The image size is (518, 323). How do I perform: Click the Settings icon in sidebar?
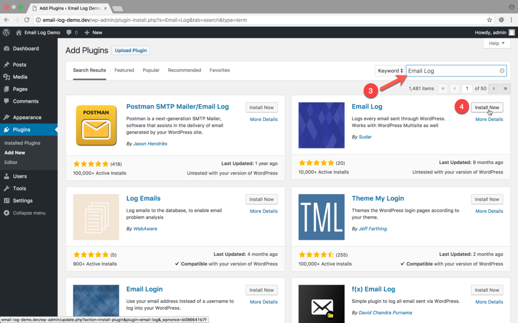click(7, 201)
